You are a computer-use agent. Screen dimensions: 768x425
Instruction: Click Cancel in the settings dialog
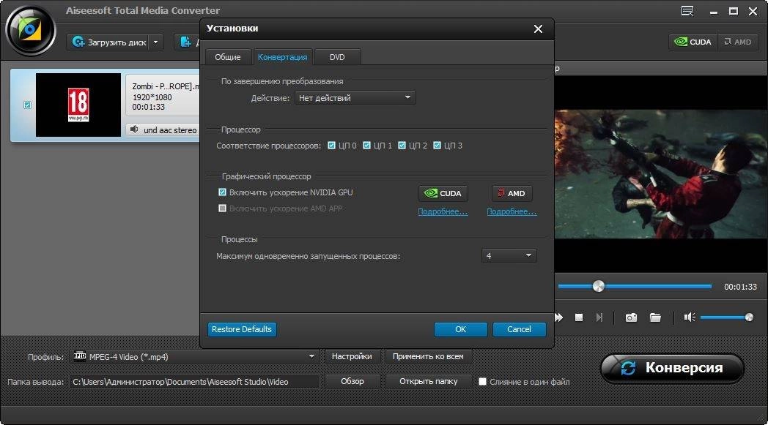coord(519,329)
